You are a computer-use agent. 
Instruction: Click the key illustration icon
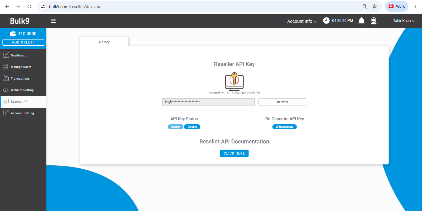(234, 81)
